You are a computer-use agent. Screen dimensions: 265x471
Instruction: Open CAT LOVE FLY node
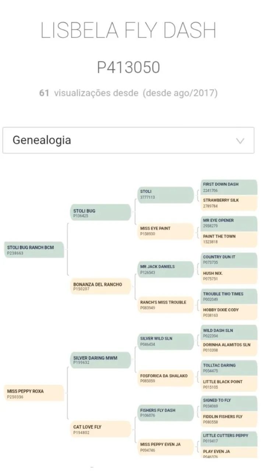[x=100, y=429]
